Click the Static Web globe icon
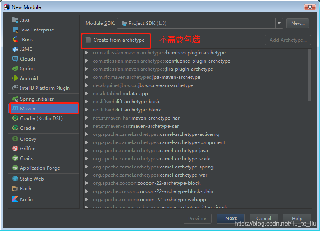Viewport: 320px width, 231px height. (x=15, y=179)
